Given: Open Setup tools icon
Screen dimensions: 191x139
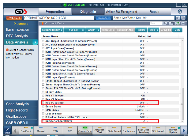Looking at the screenshot, I should pyautogui.click(x=7, y=130).
